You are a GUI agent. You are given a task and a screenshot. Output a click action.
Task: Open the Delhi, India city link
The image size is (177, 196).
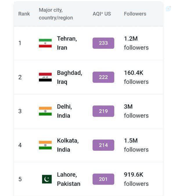(x=64, y=111)
